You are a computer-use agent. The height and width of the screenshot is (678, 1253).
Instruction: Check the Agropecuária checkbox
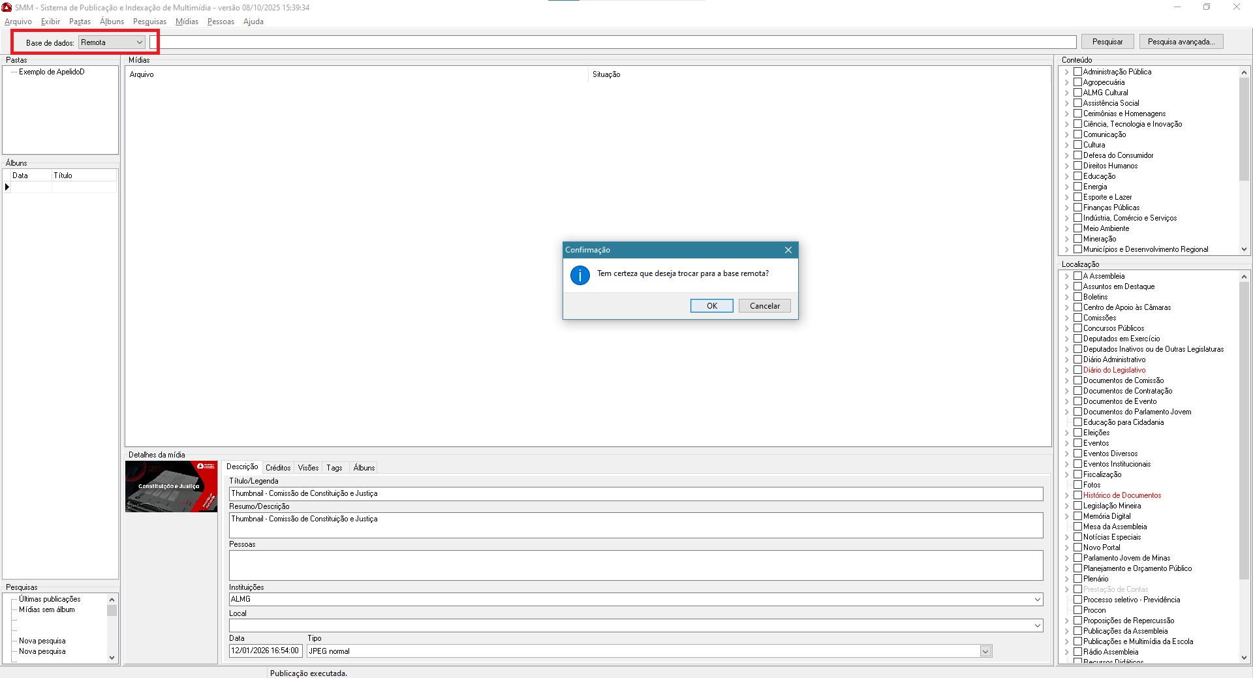[x=1077, y=82]
